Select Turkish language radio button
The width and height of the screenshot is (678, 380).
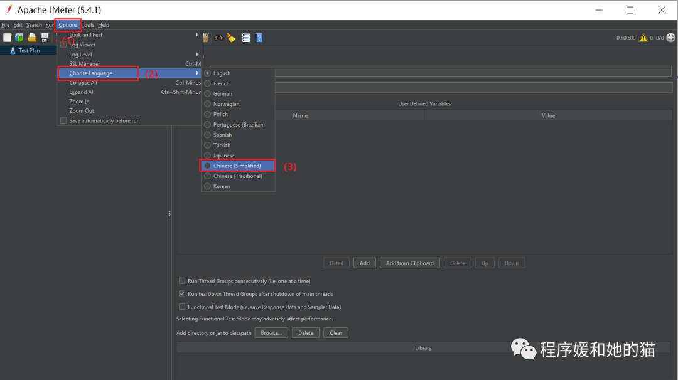[x=208, y=145]
